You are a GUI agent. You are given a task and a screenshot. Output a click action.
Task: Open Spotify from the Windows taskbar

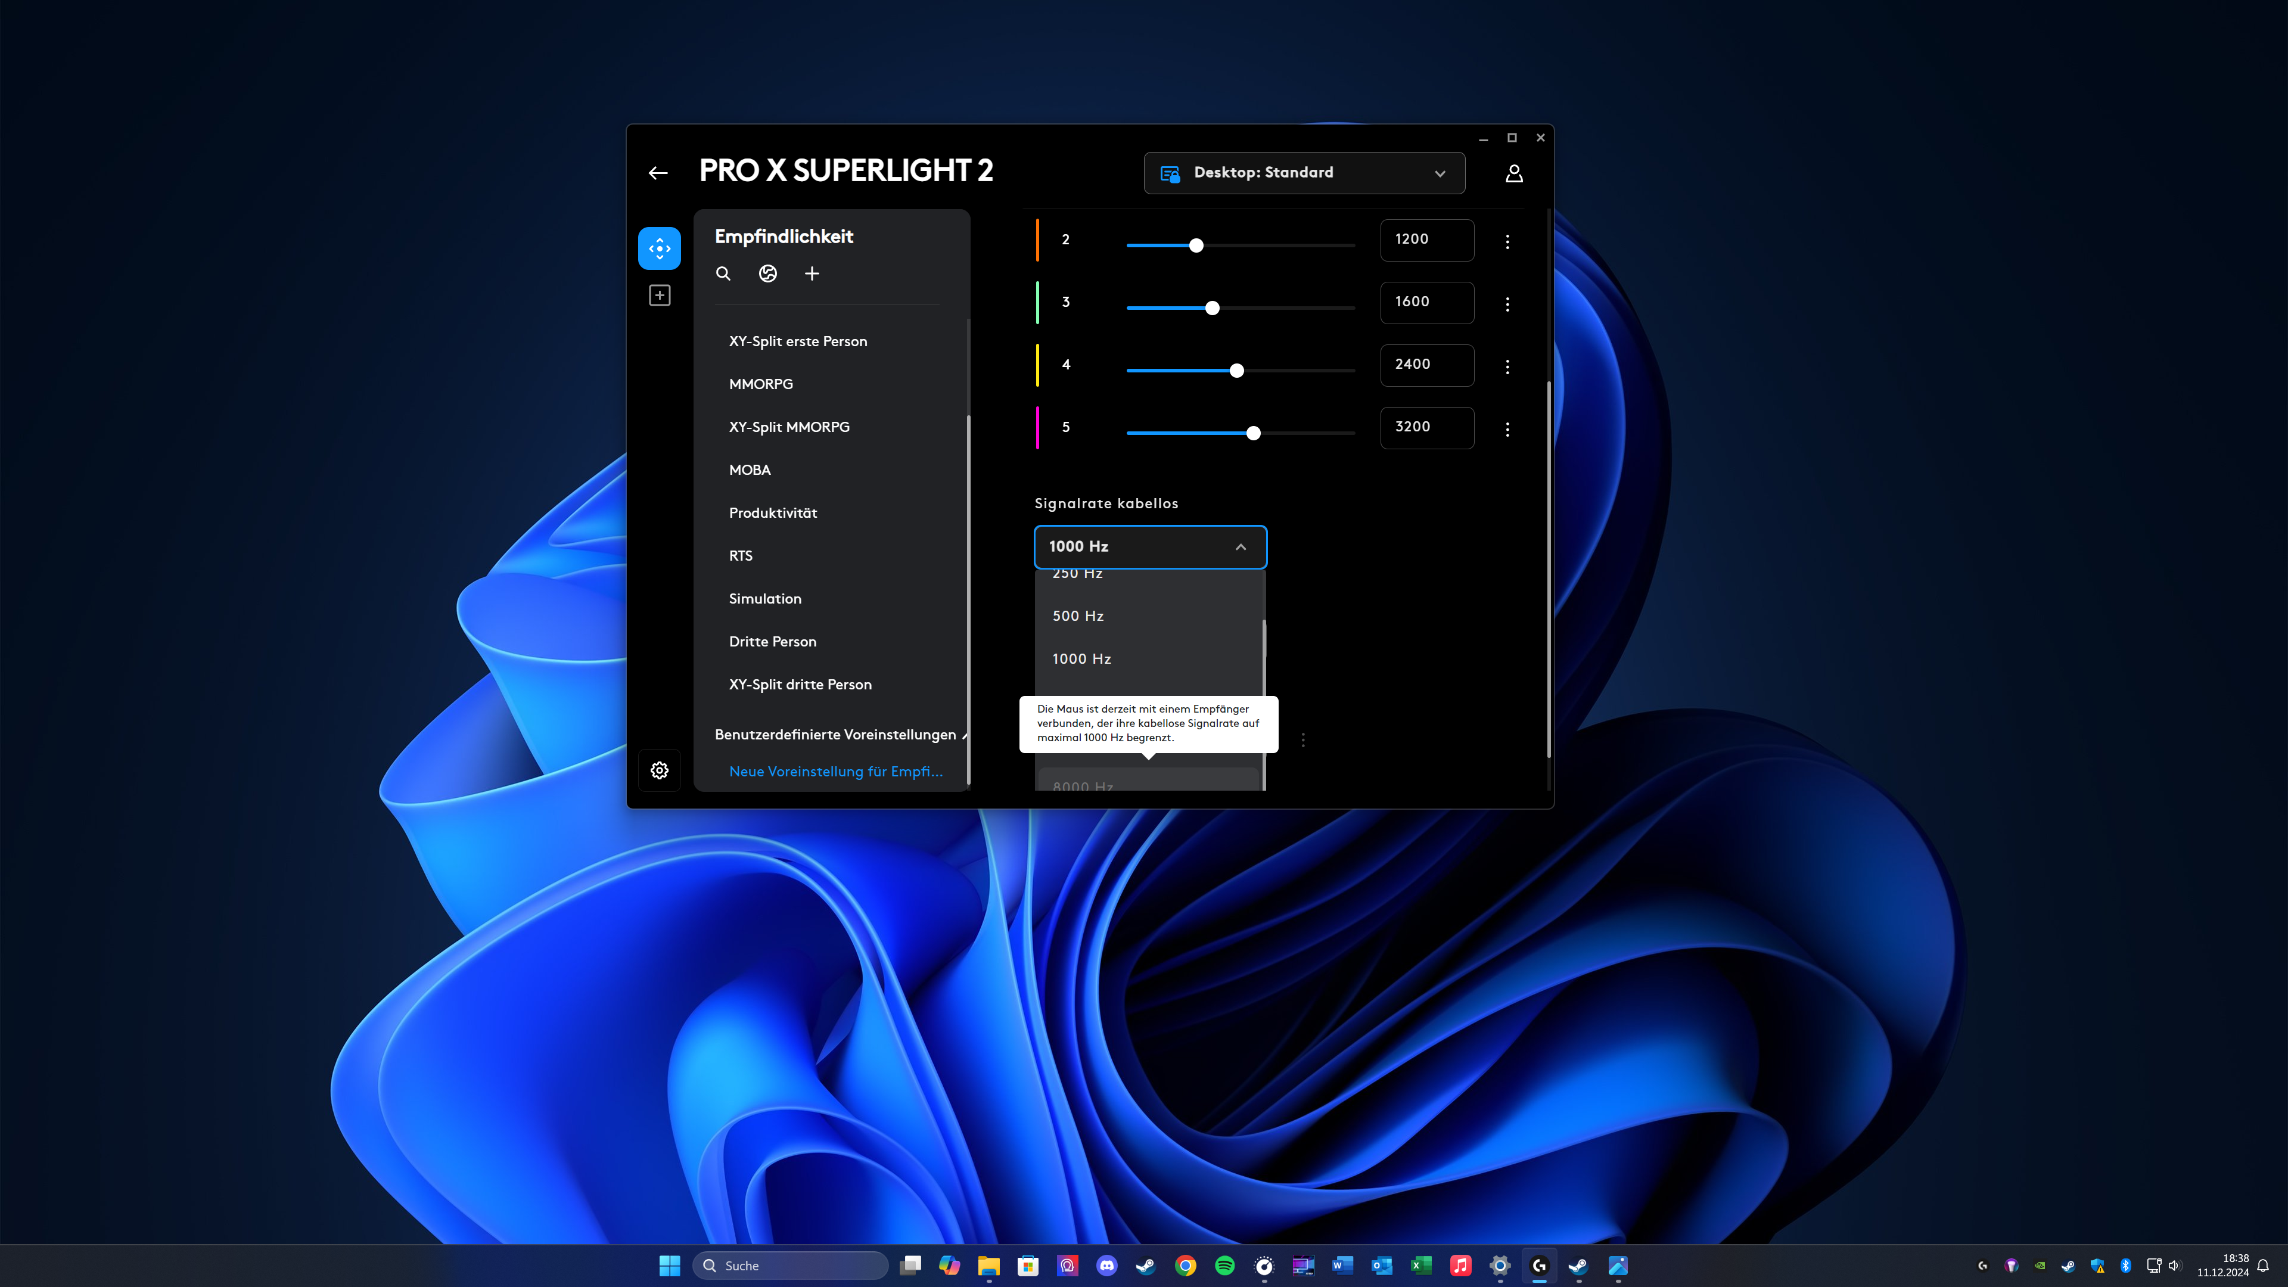(1225, 1266)
